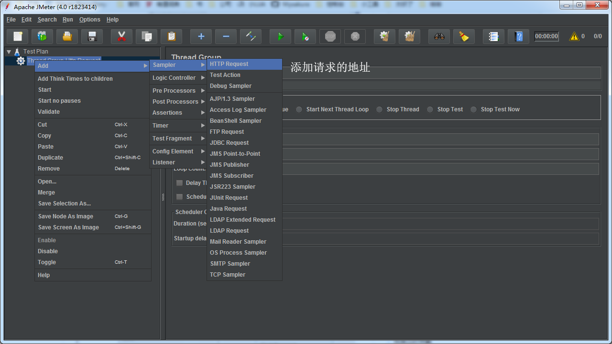Viewport: 612px width, 344px height.
Task: Select the Stop Test Now radio
Action: (x=473, y=109)
